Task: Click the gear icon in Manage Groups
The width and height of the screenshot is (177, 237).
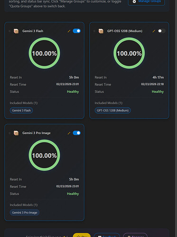Action: click(134, 1)
